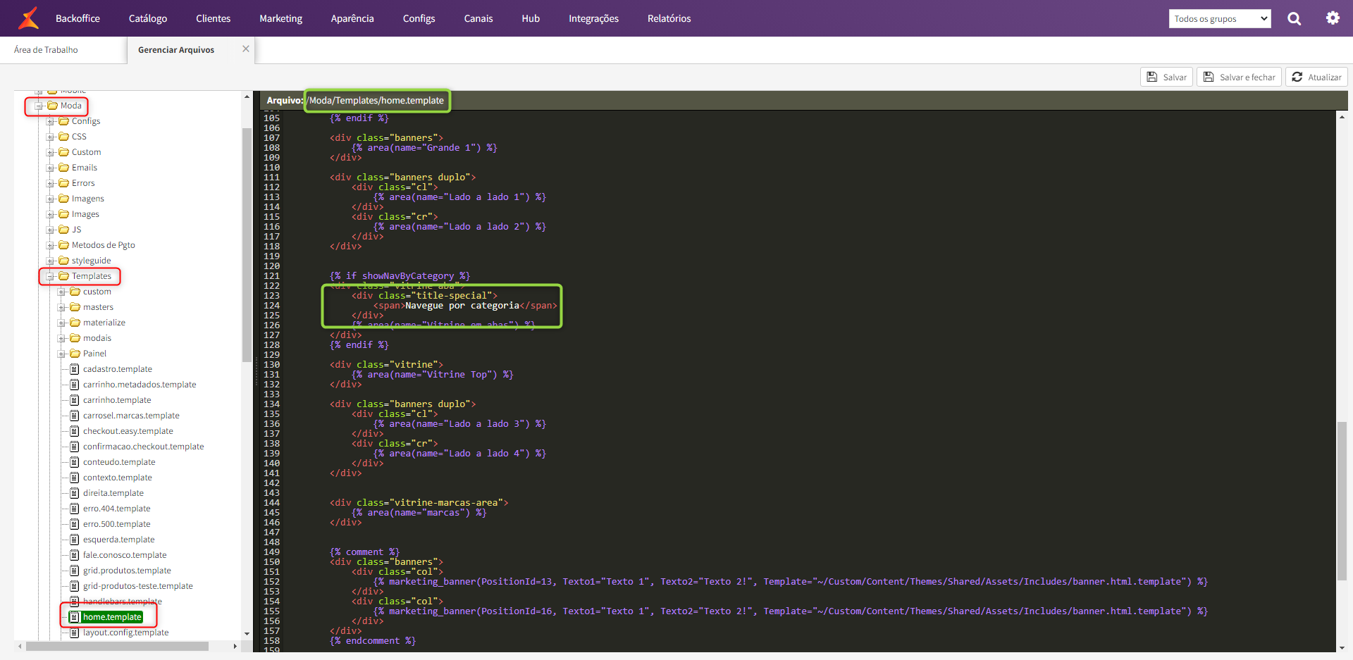1353x660 pixels.
Task: Open the Canais menu
Action: (478, 18)
